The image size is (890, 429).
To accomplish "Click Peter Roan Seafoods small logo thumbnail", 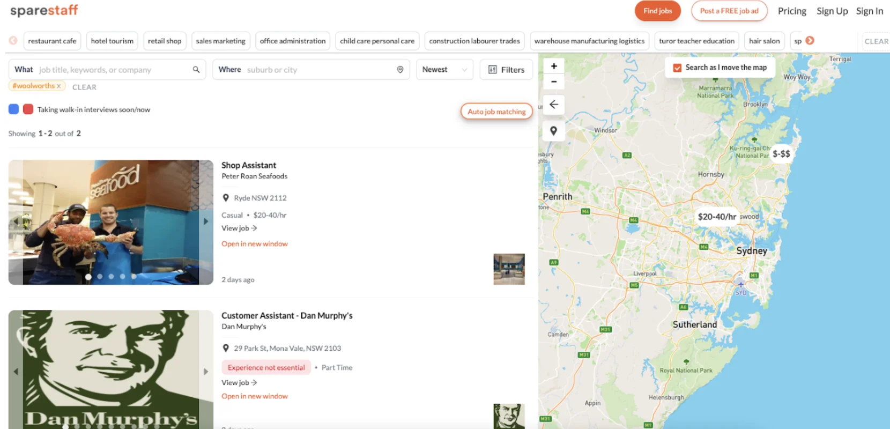I will pyautogui.click(x=509, y=269).
